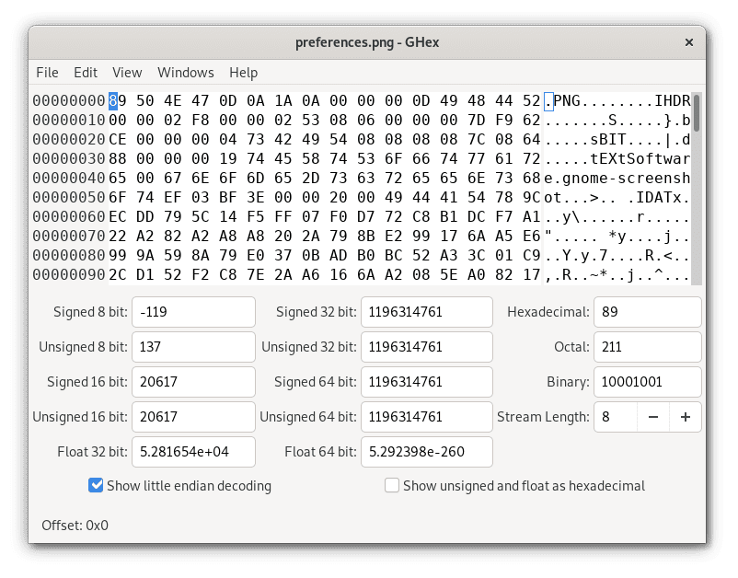Open the Edit menu

click(86, 73)
